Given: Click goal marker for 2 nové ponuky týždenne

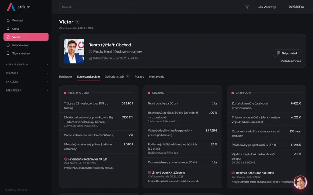Looking at the screenshot, I should pyautogui.click(x=149, y=172).
